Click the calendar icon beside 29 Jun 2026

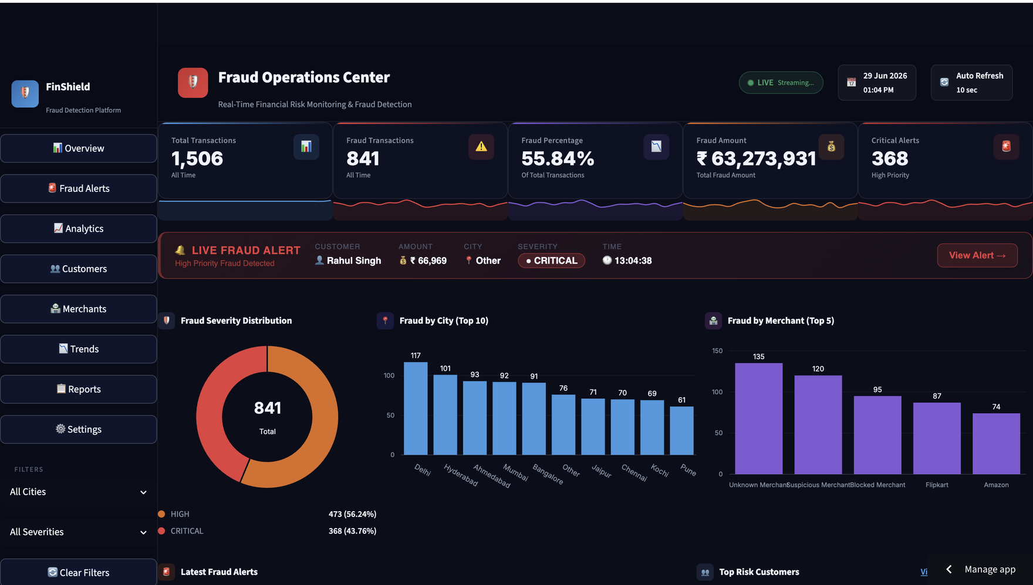pos(851,83)
